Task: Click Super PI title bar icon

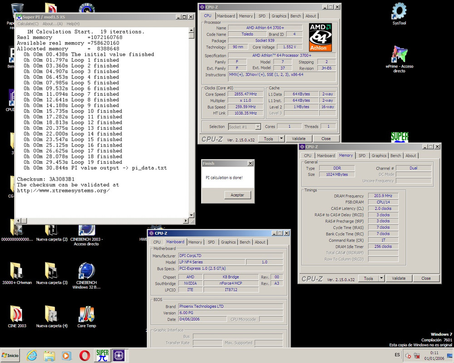Action: coord(19,17)
